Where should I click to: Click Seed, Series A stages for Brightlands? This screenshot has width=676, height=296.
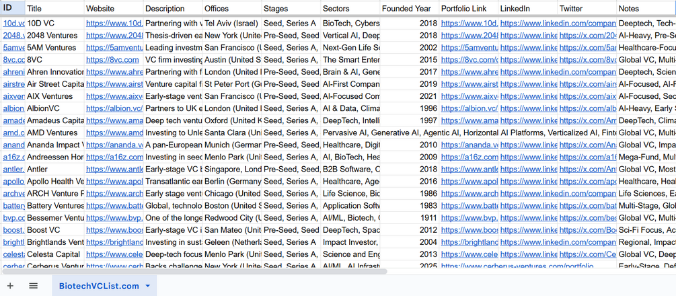click(291, 242)
